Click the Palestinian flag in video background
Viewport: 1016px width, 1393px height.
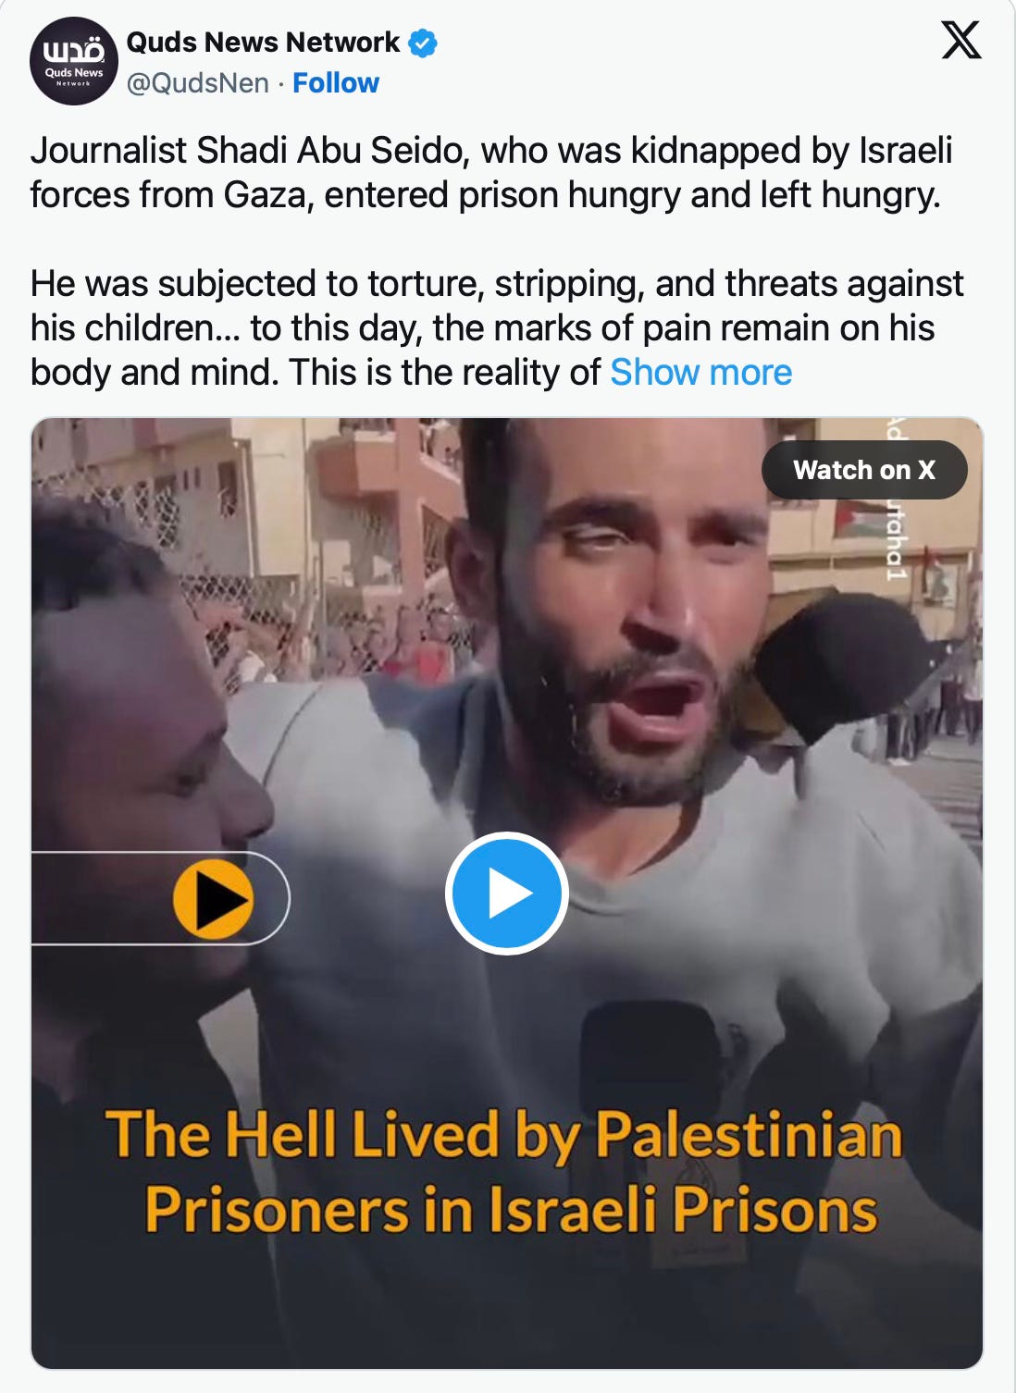(x=861, y=520)
